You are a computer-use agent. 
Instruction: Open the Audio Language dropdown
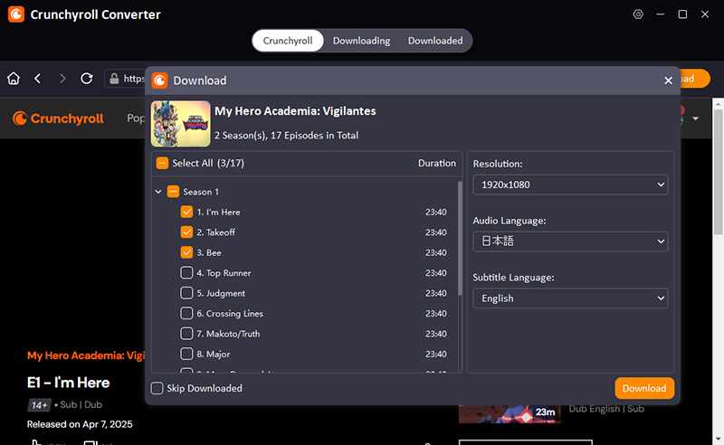570,241
